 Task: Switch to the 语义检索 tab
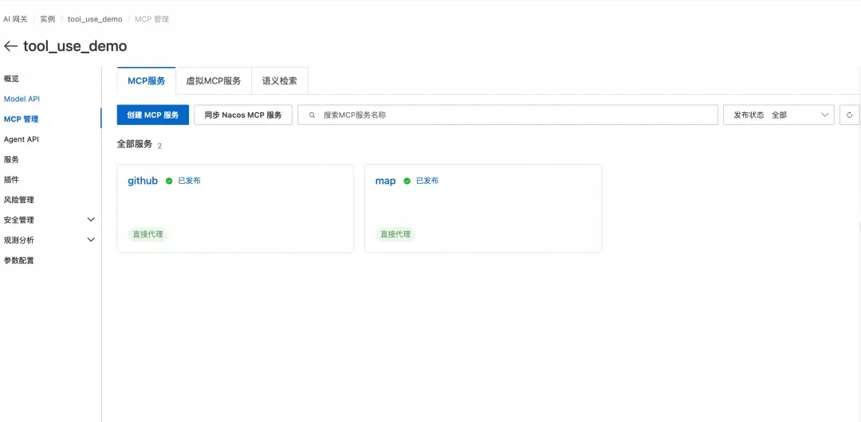click(x=280, y=80)
